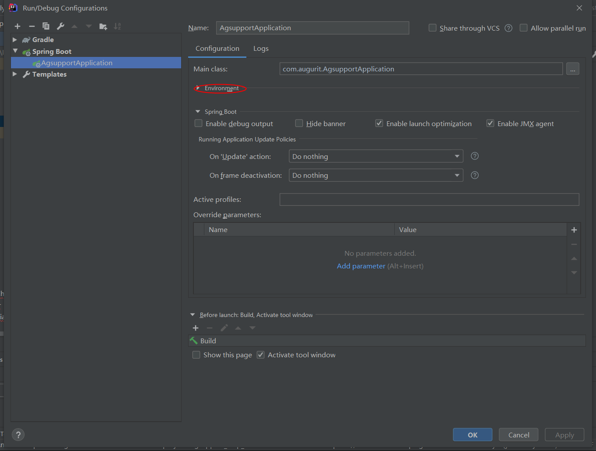
Task: Open the edit templates wrench icon
Action: 60,26
